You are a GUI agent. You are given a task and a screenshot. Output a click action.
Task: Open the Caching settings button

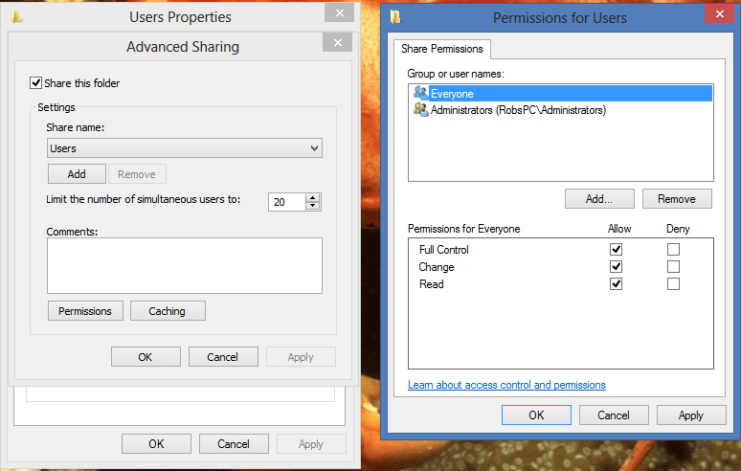pos(168,311)
